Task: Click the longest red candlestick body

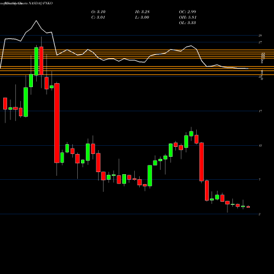Action: 57,123
